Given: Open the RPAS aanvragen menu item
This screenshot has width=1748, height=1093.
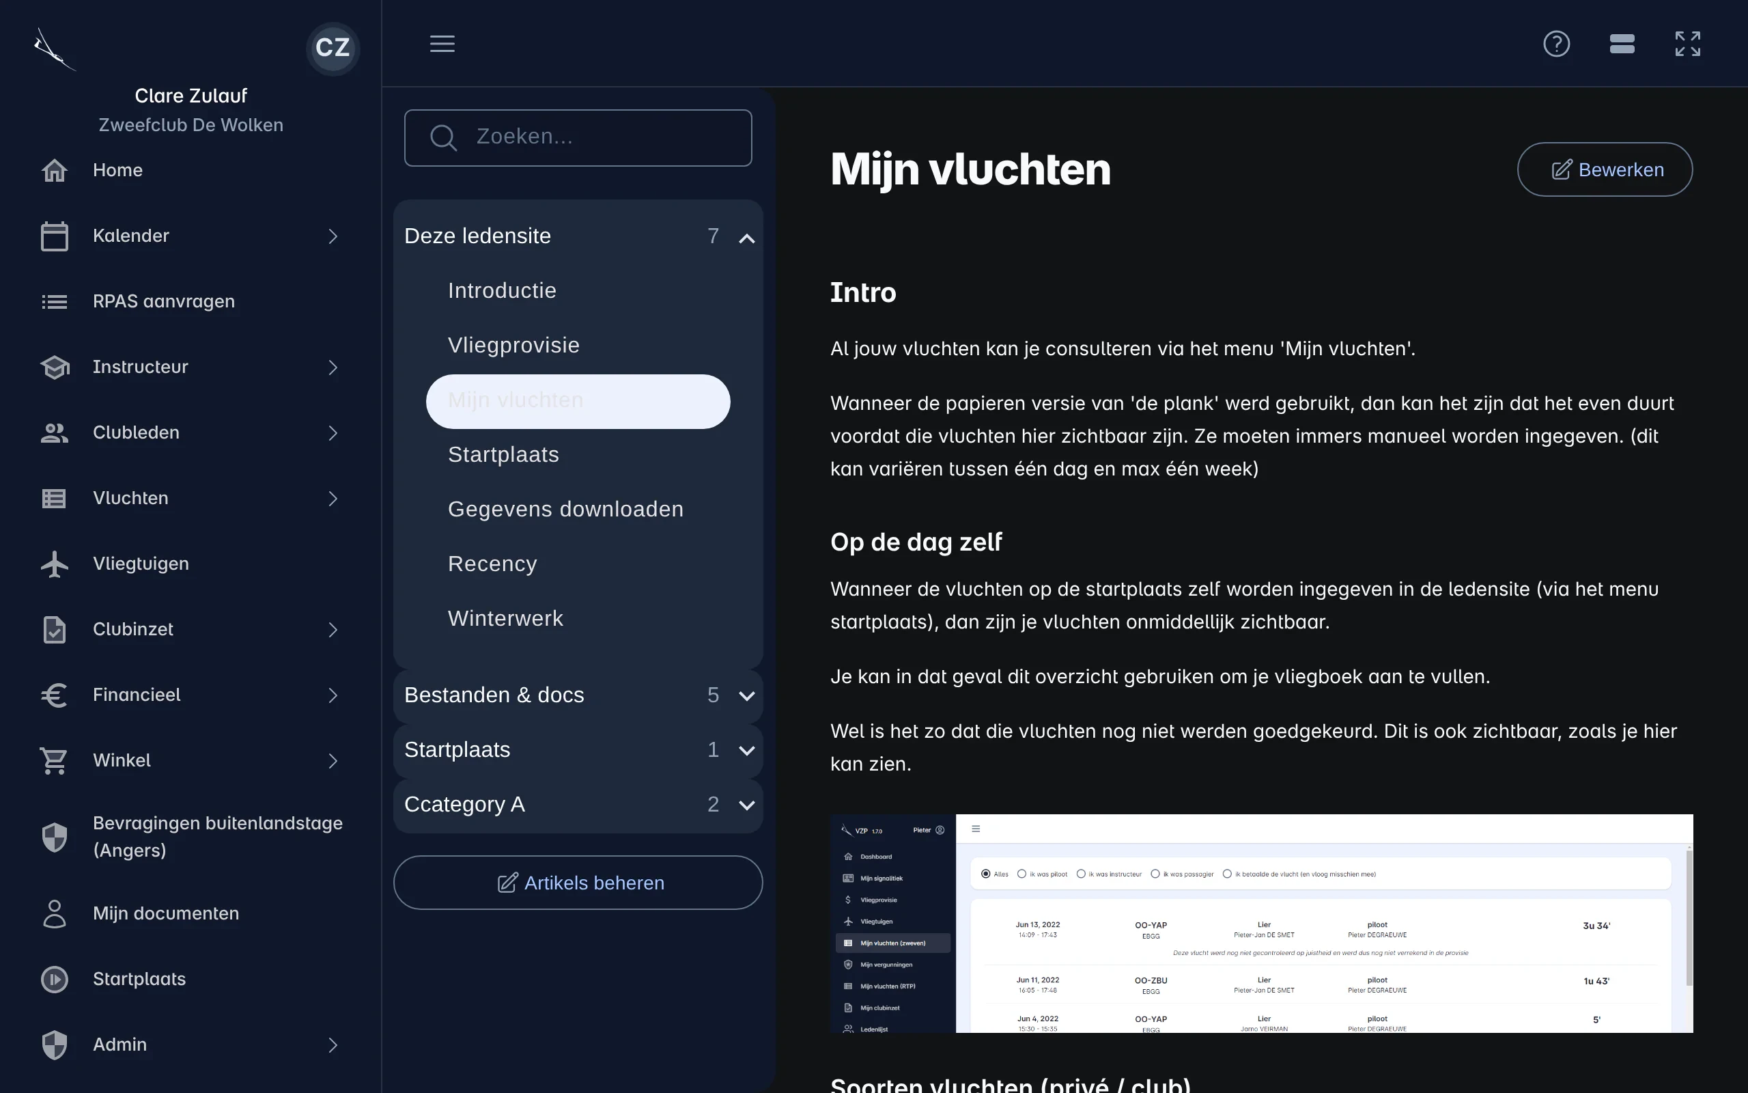Looking at the screenshot, I should click(x=191, y=301).
